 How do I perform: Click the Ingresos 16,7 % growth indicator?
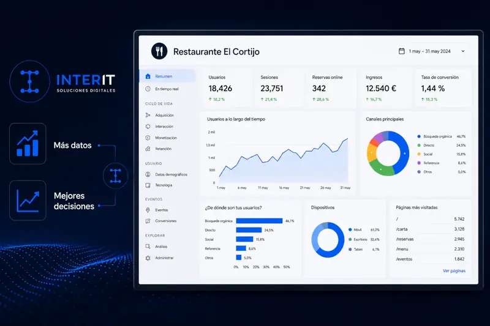[x=374, y=100]
